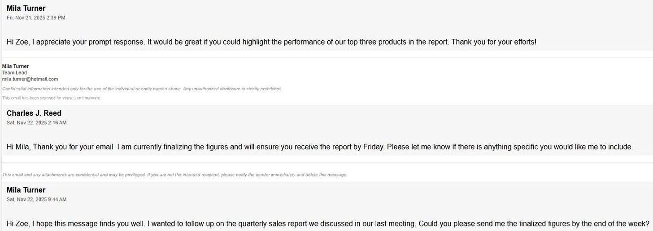
Task: Click mila.turner@hotmail.com email address in signature
Action: pyautogui.click(x=30, y=79)
